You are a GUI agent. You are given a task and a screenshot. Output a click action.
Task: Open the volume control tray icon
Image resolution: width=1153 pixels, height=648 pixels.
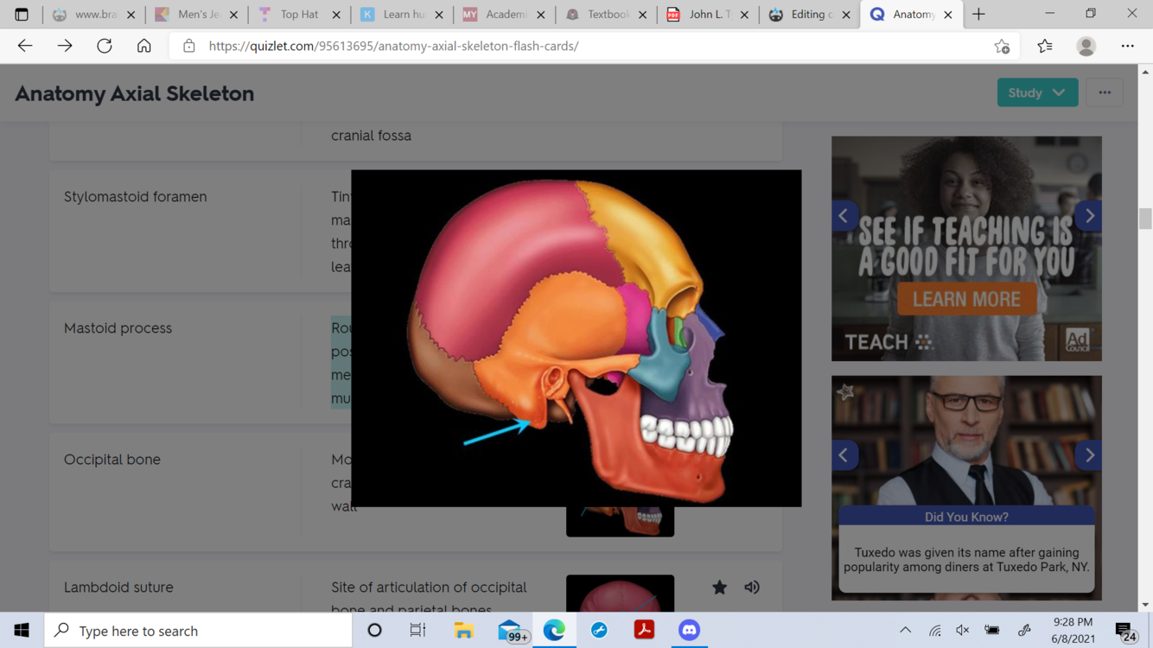pyautogui.click(x=963, y=631)
